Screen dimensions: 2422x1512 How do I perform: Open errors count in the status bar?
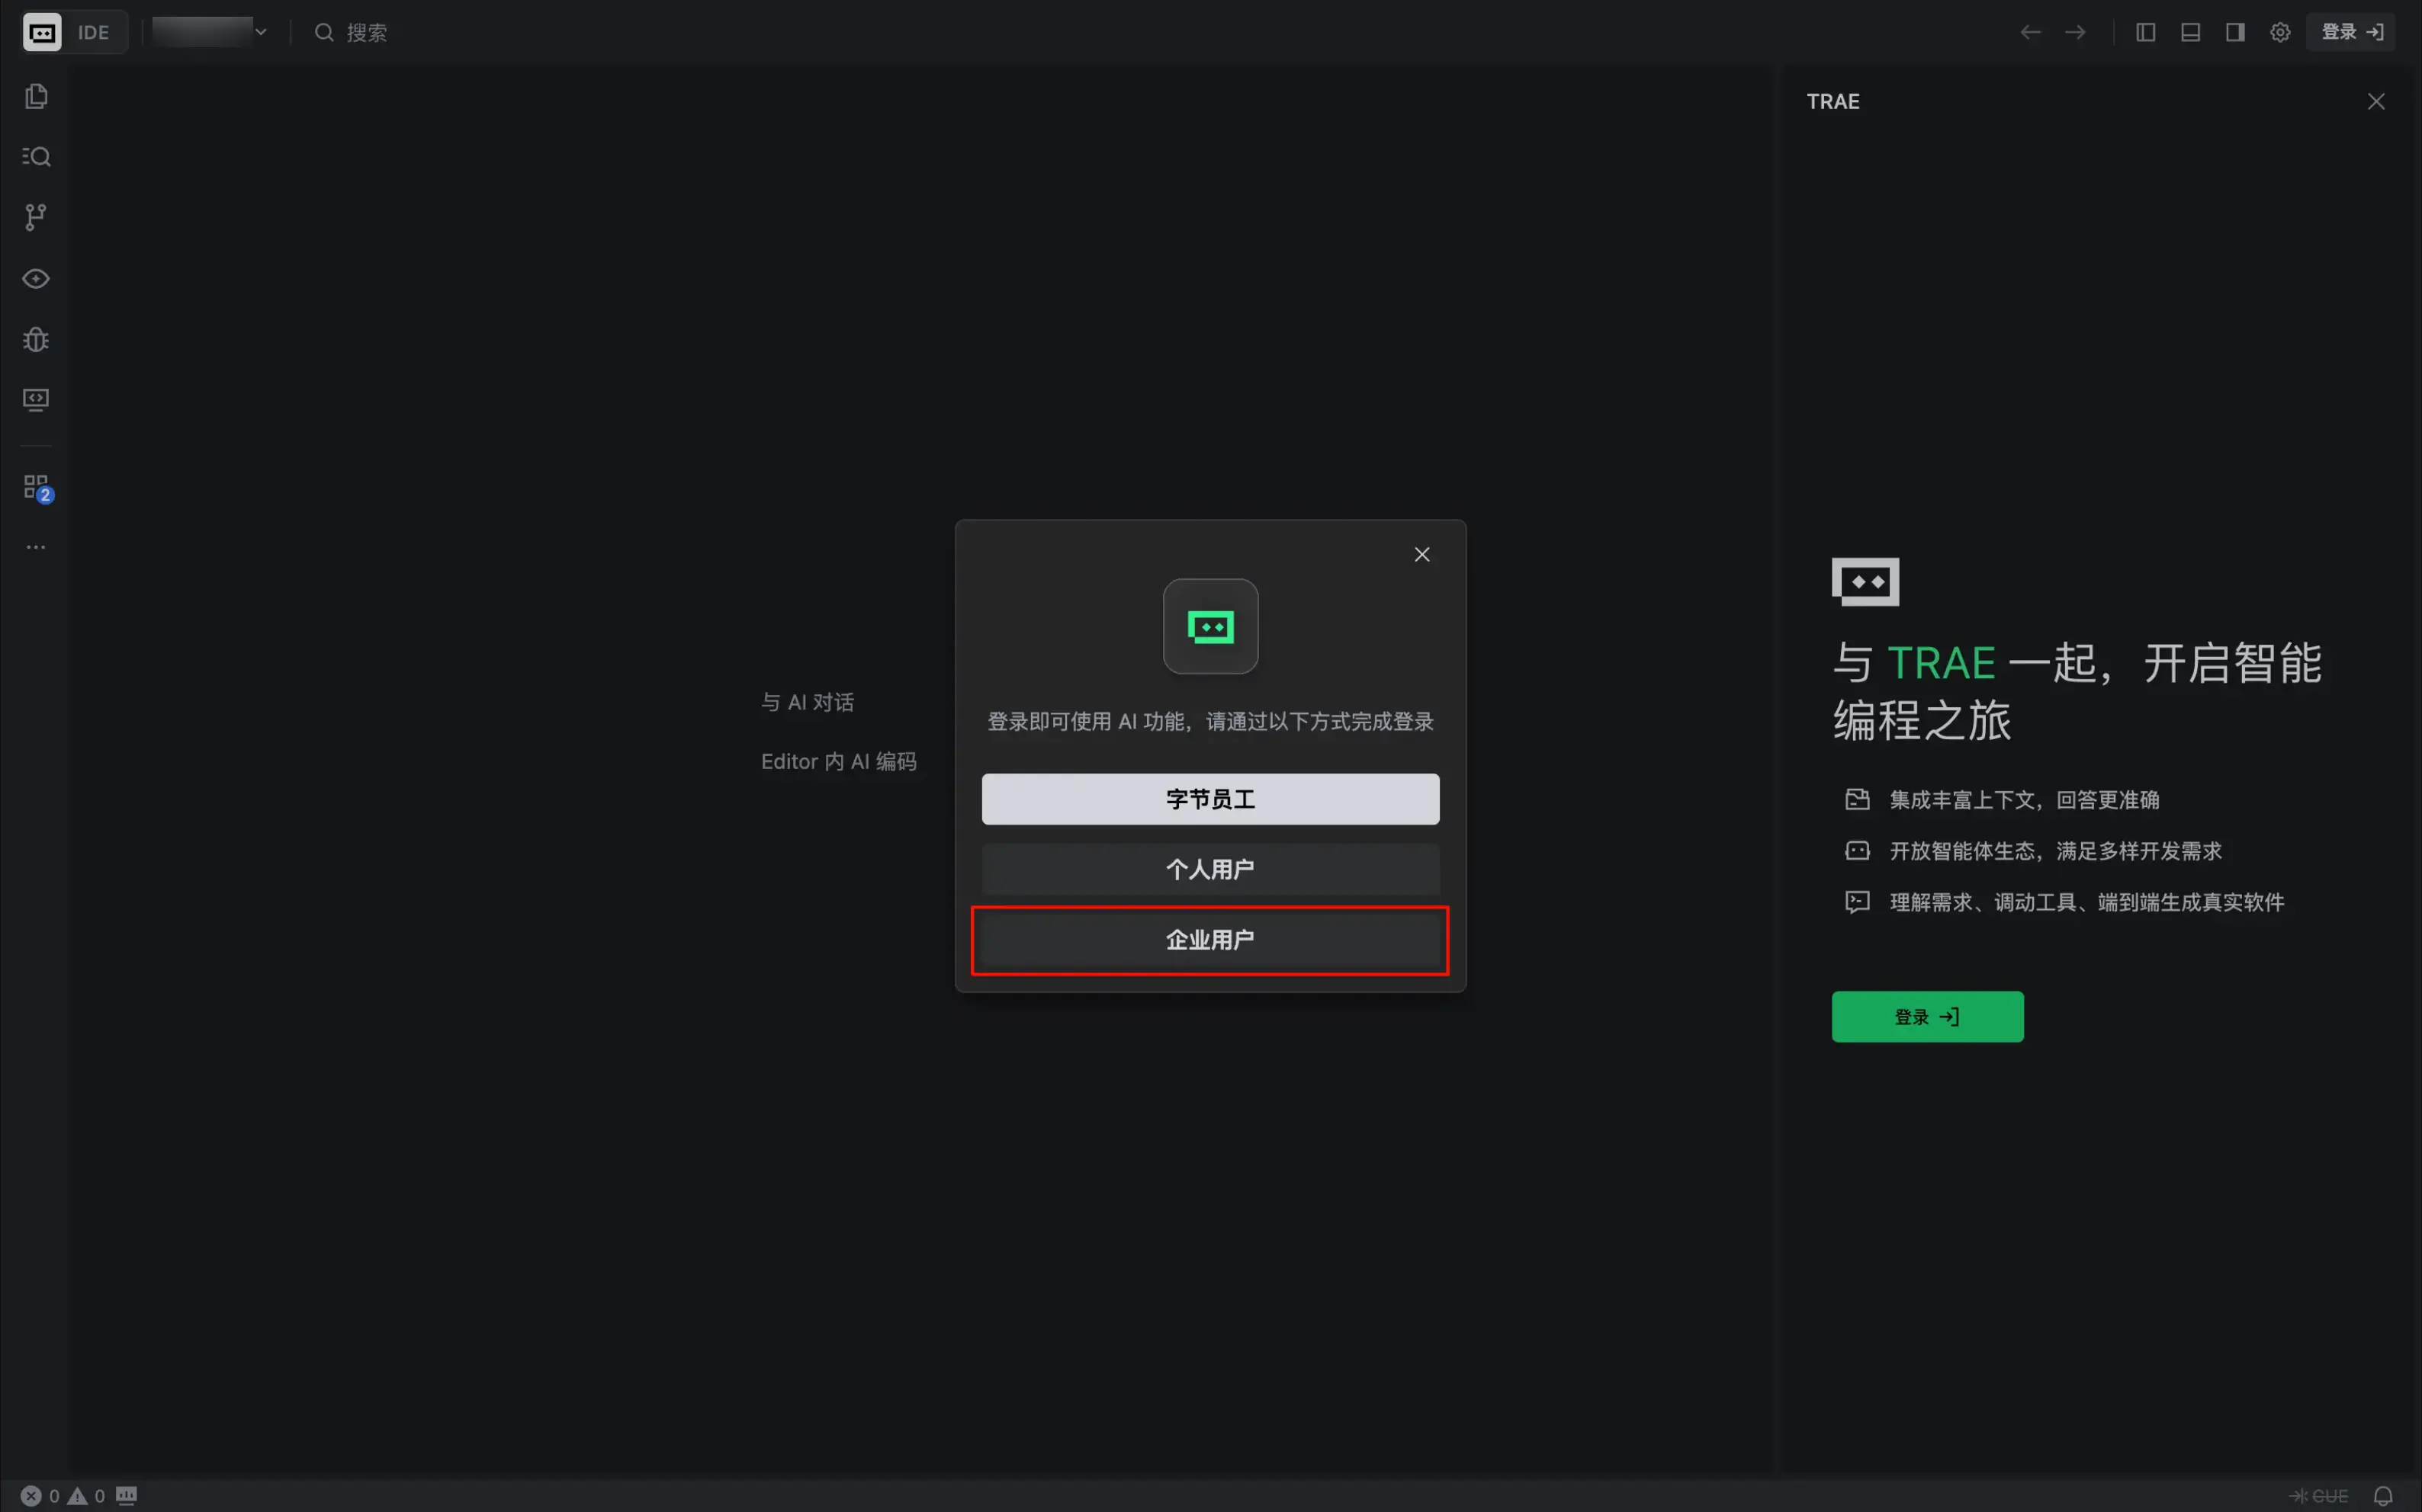tap(40, 1496)
